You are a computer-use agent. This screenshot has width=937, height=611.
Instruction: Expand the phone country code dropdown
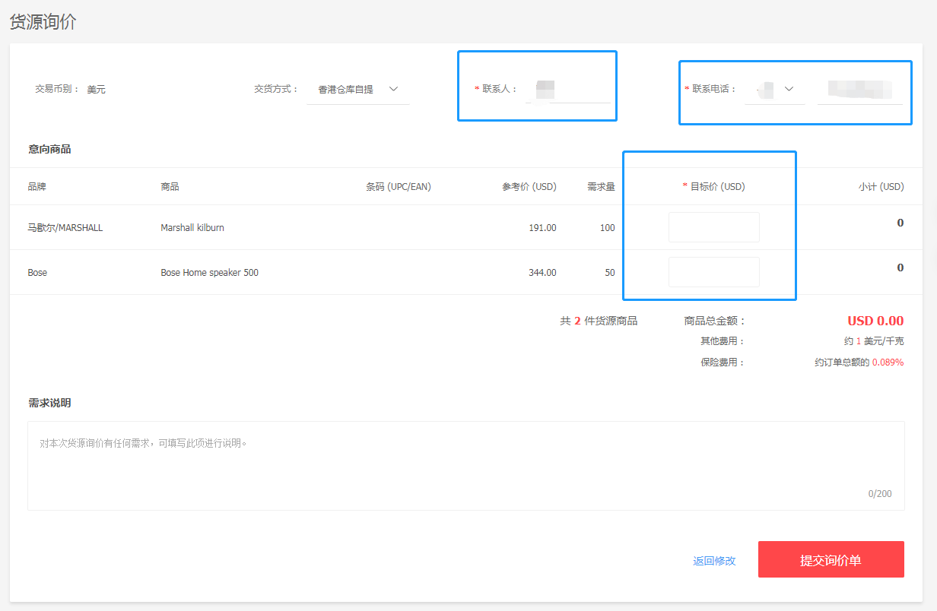[x=775, y=90]
